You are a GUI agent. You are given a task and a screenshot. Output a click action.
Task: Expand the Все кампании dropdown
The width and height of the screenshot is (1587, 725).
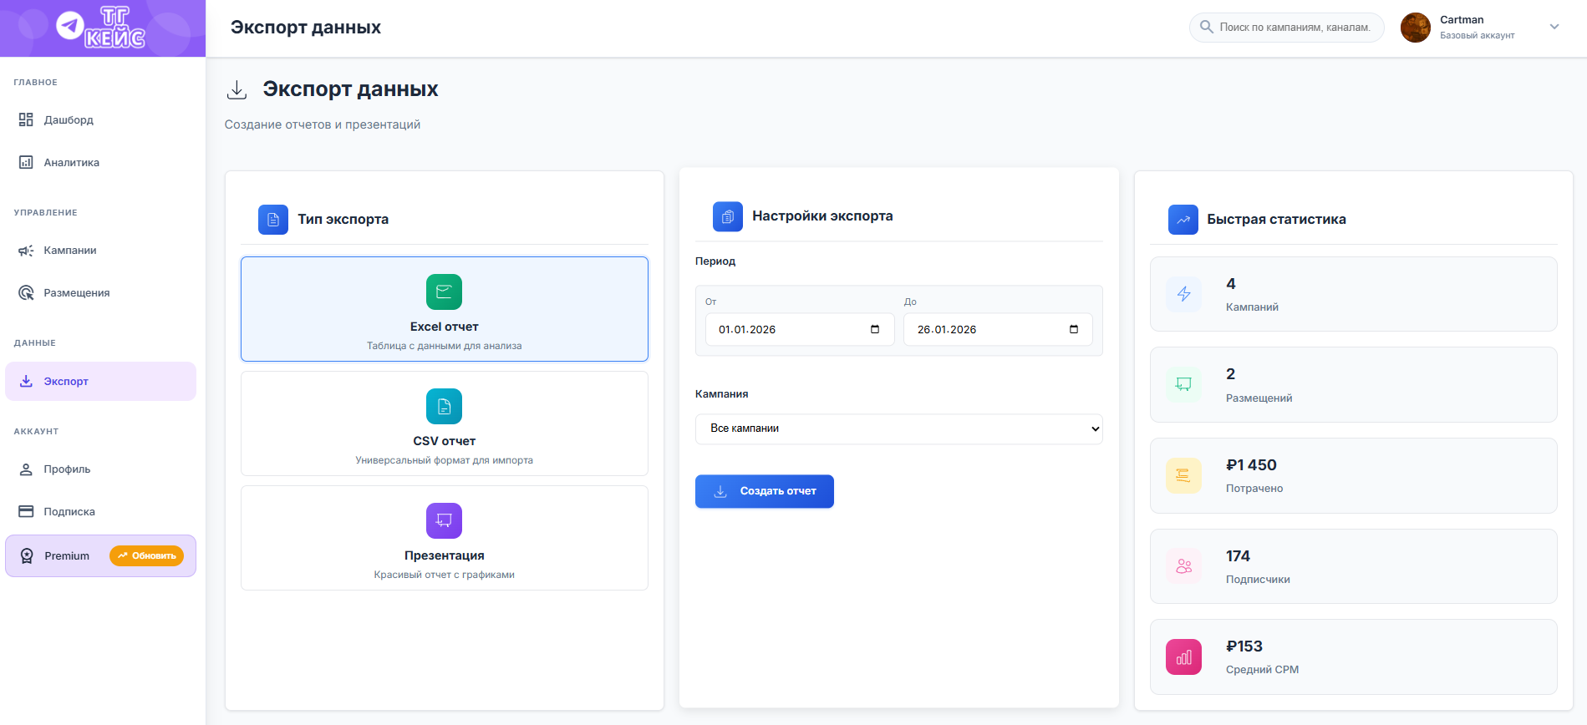(898, 428)
